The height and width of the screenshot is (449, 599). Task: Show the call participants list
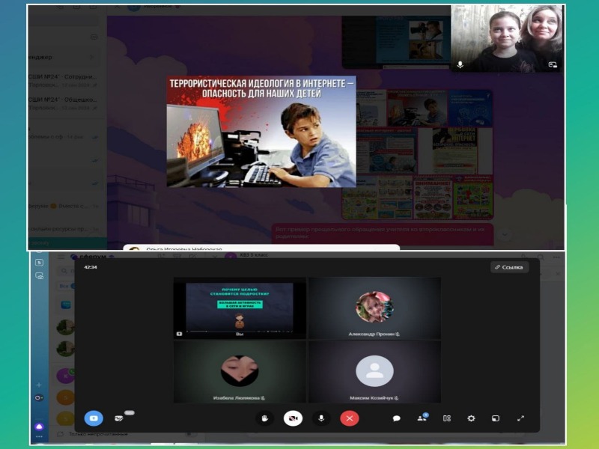click(x=422, y=418)
